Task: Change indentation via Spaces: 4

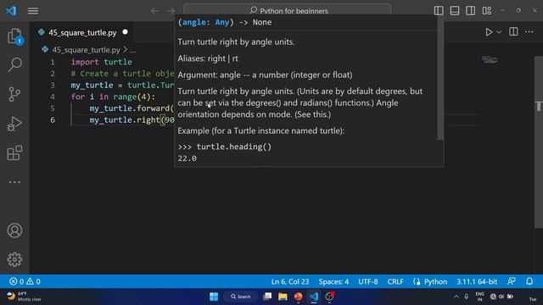Action: click(x=333, y=281)
